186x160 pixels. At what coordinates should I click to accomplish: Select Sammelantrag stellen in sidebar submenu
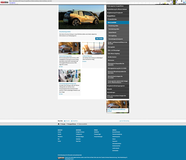pyautogui.click(x=118, y=29)
